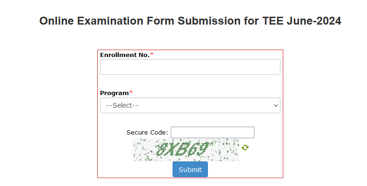This screenshot has height=186, width=367.
Task: Click the captcha image showing the secure code
Action: 186,150
